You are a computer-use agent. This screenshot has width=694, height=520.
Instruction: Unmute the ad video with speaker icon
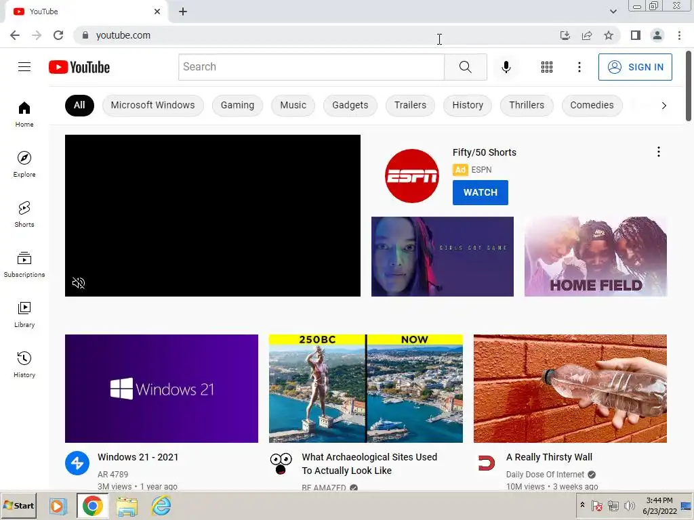[79, 283]
